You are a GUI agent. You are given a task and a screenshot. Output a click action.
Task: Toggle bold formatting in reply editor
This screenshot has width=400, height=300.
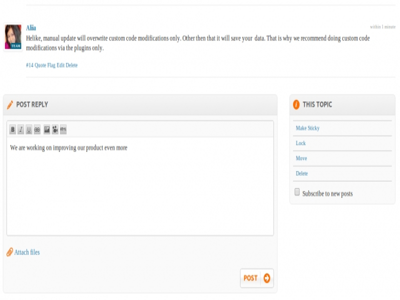(x=12, y=130)
